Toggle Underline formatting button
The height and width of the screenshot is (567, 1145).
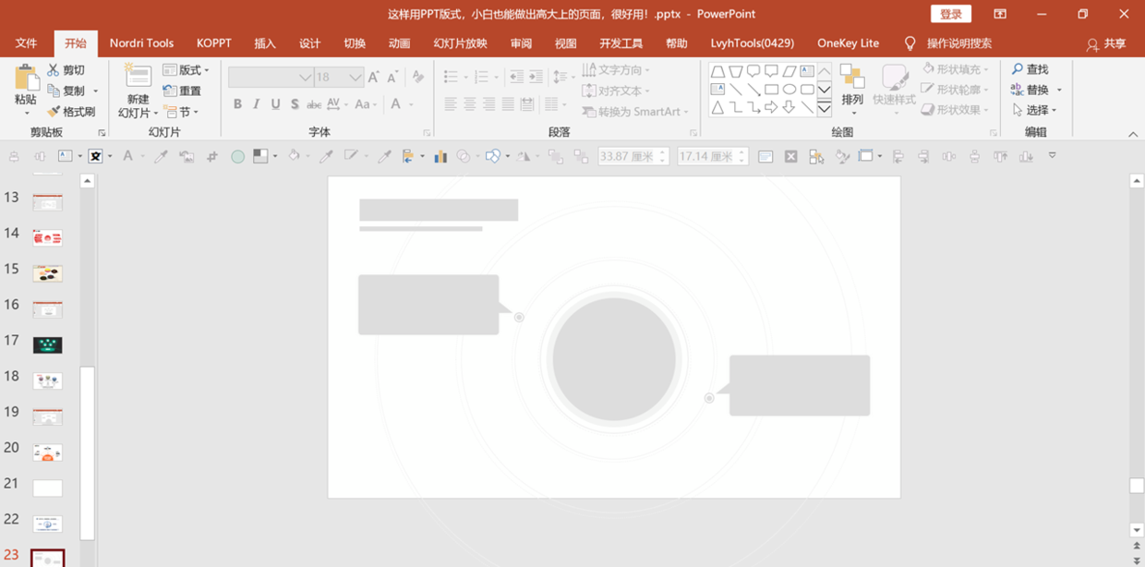tap(275, 104)
